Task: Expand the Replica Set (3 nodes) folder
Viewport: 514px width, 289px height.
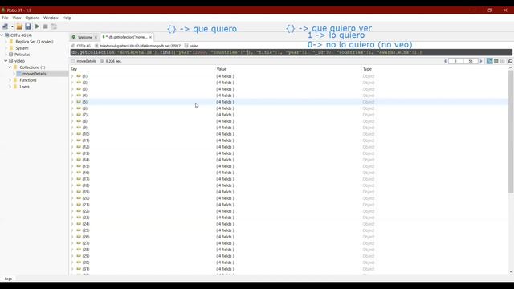Action: click(x=6, y=42)
